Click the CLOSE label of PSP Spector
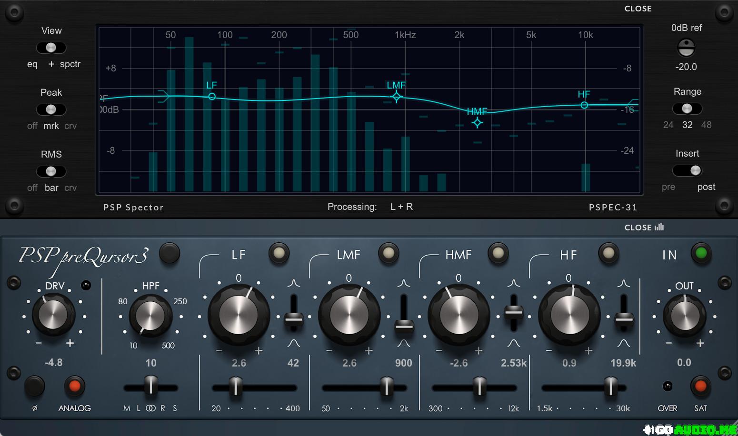 tap(638, 9)
